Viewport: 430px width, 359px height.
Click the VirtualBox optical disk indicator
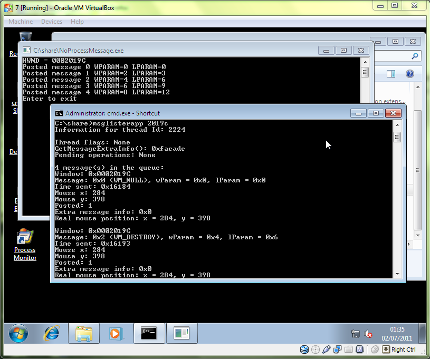pos(315,349)
